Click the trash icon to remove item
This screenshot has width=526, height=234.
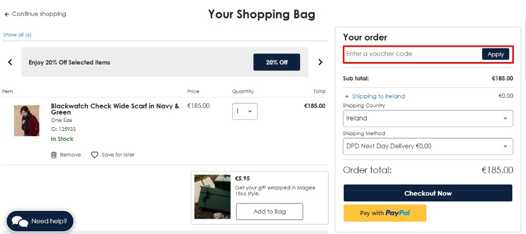click(x=54, y=155)
